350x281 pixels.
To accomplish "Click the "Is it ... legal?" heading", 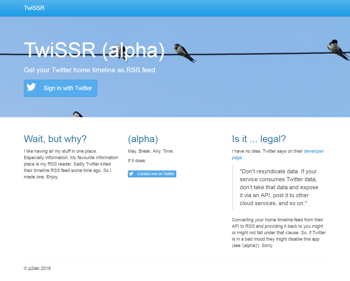I will click(259, 139).
